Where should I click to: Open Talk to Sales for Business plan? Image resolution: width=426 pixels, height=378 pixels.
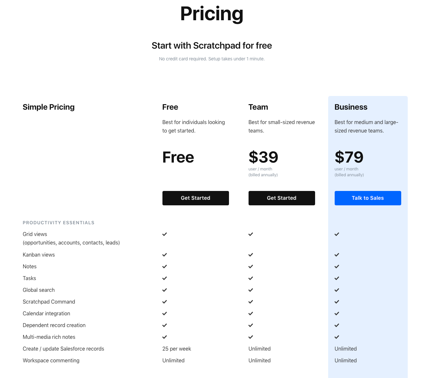pos(368,198)
